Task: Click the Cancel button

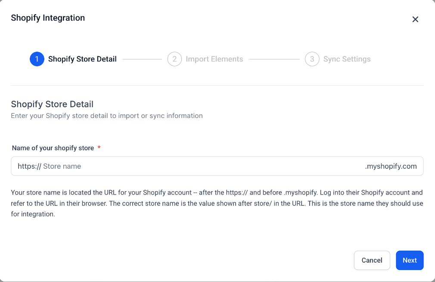Action: 372,260
